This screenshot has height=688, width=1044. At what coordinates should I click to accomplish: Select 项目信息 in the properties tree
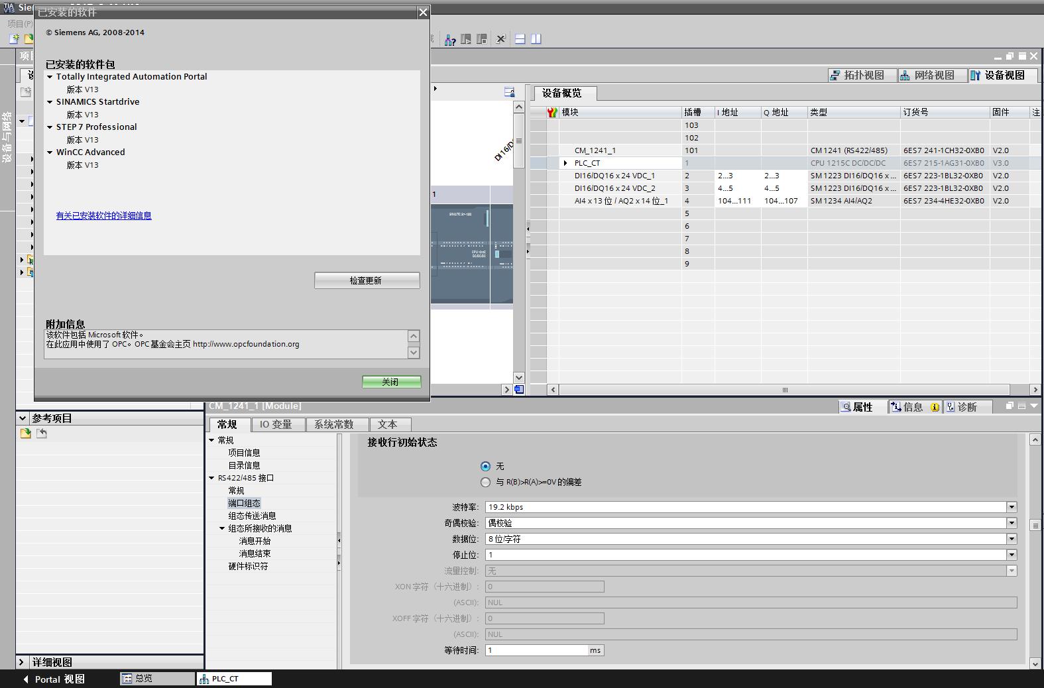(244, 453)
